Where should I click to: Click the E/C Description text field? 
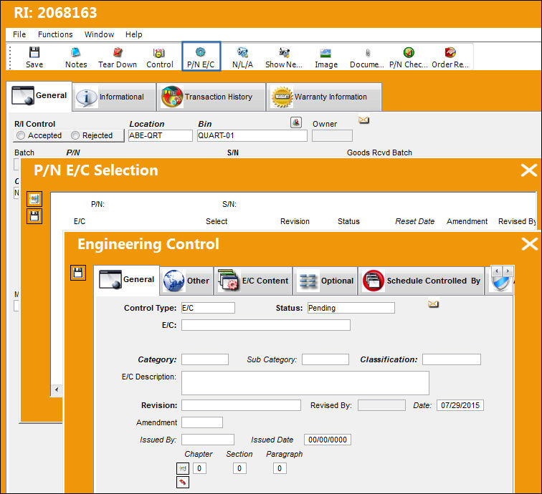(305, 383)
